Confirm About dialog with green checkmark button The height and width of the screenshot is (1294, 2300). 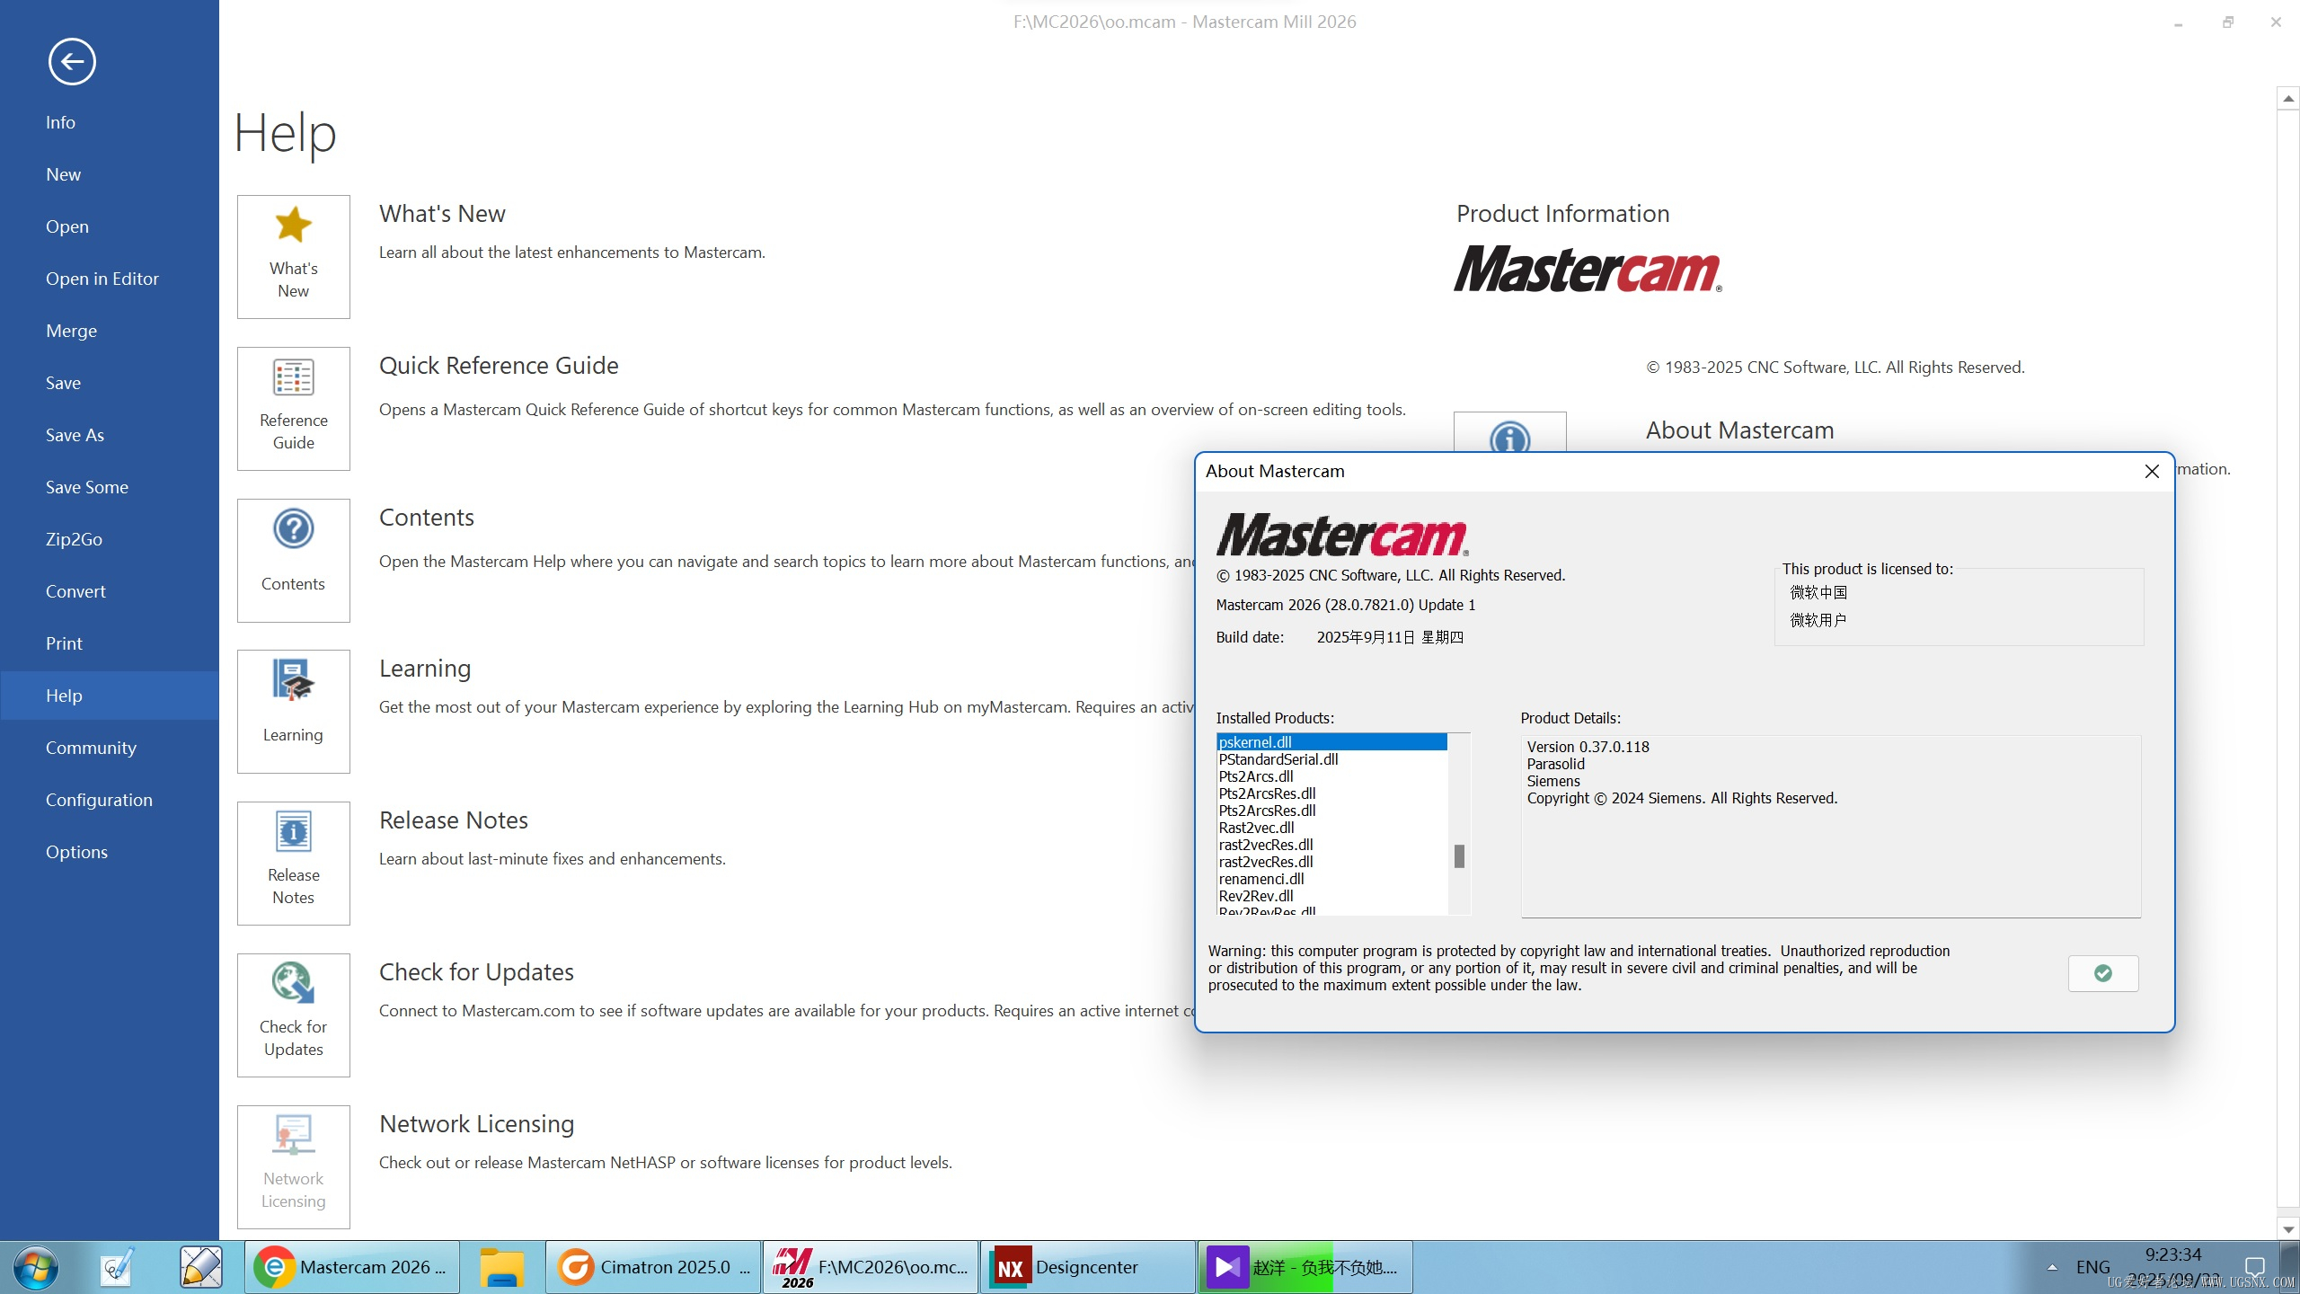tap(2102, 973)
